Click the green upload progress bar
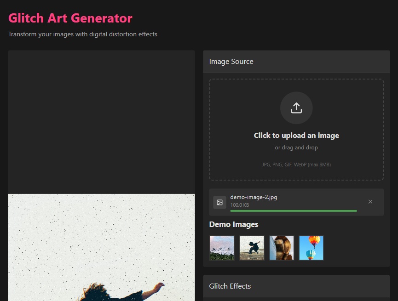The width and height of the screenshot is (398, 301). [x=294, y=211]
